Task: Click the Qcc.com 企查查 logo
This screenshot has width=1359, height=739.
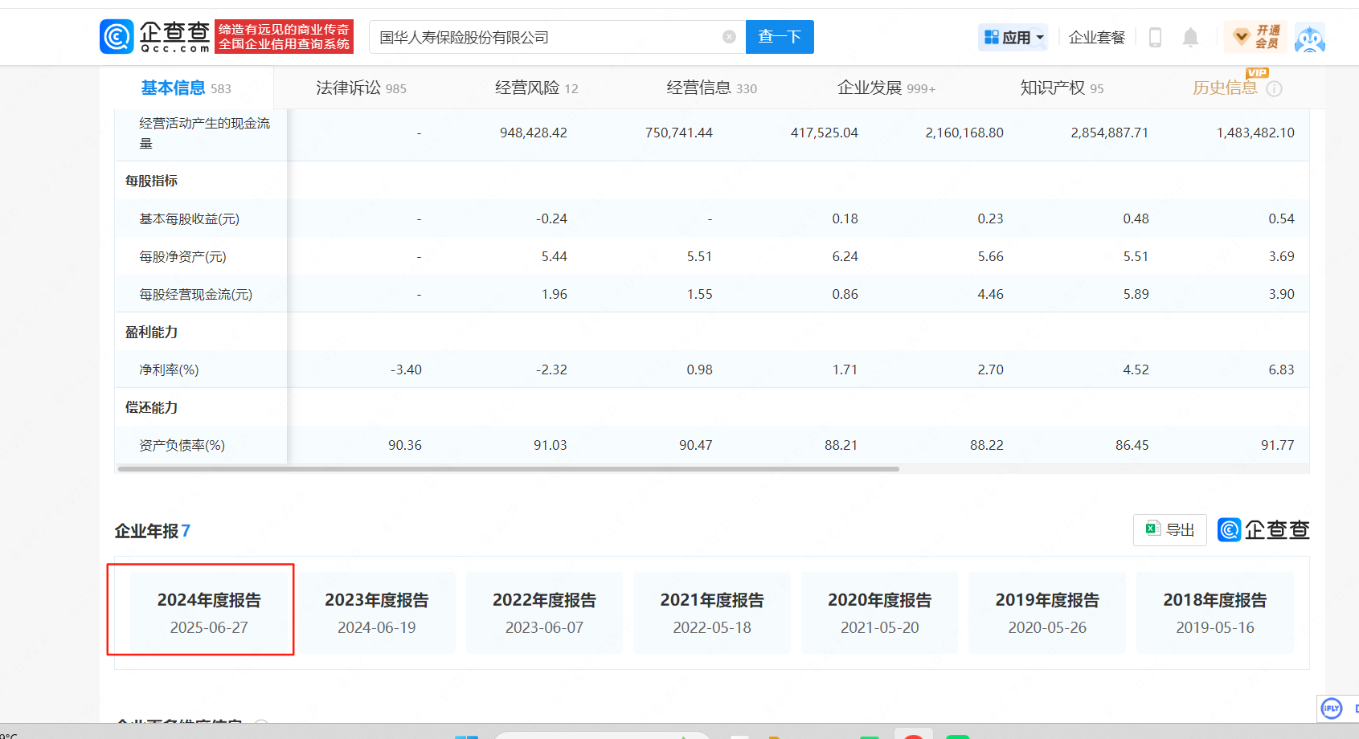Action: tap(155, 37)
